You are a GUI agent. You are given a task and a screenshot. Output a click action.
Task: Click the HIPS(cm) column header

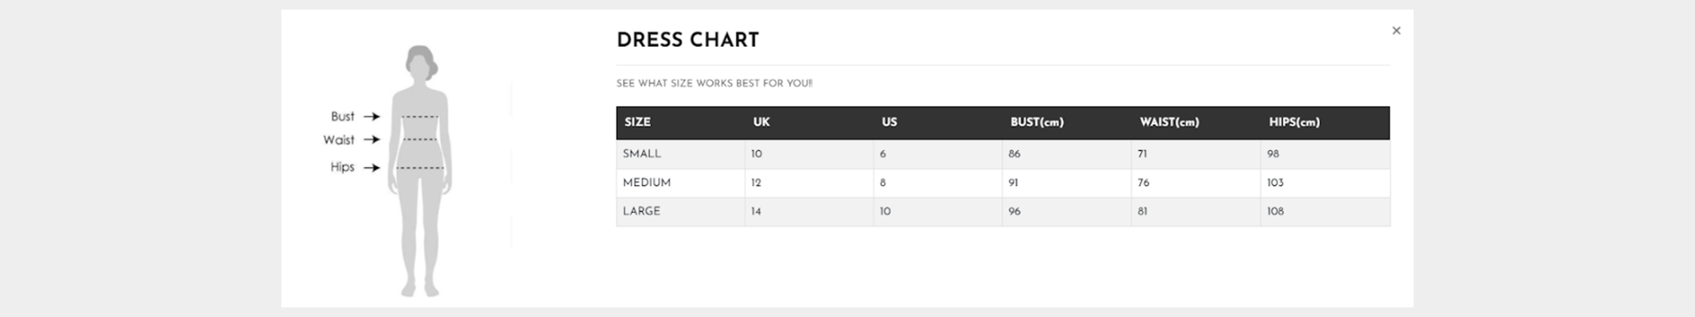pyautogui.click(x=1294, y=122)
